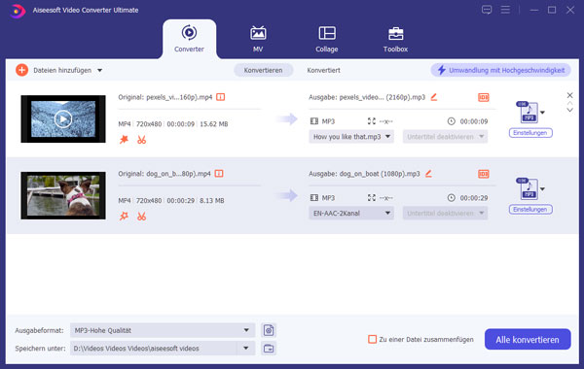Expand the How you like that.mp3 audio dropdown

(351, 137)
